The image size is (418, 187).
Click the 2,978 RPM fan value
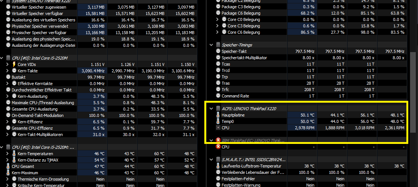pos(304,128)
